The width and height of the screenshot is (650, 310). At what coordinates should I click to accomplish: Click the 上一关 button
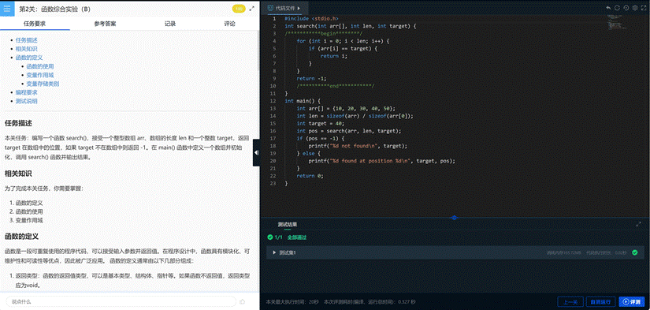click(570, 301)
